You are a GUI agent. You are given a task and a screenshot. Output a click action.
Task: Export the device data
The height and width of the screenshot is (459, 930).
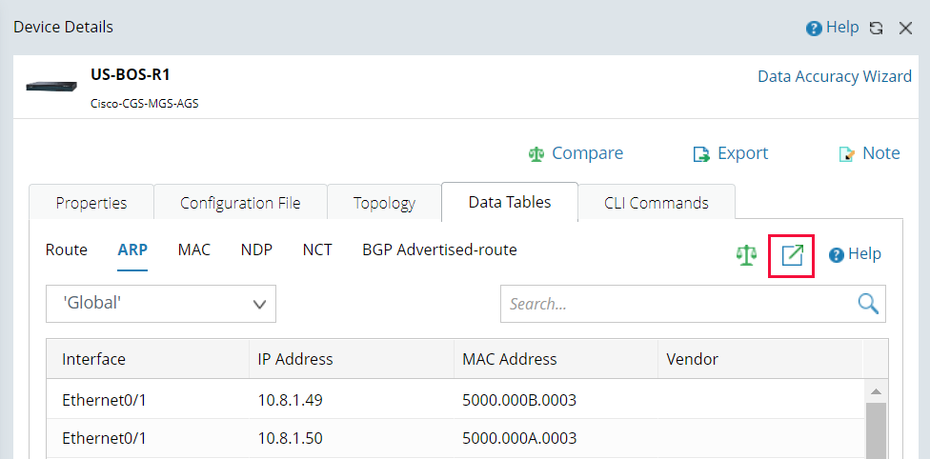[x=730, y=153]
